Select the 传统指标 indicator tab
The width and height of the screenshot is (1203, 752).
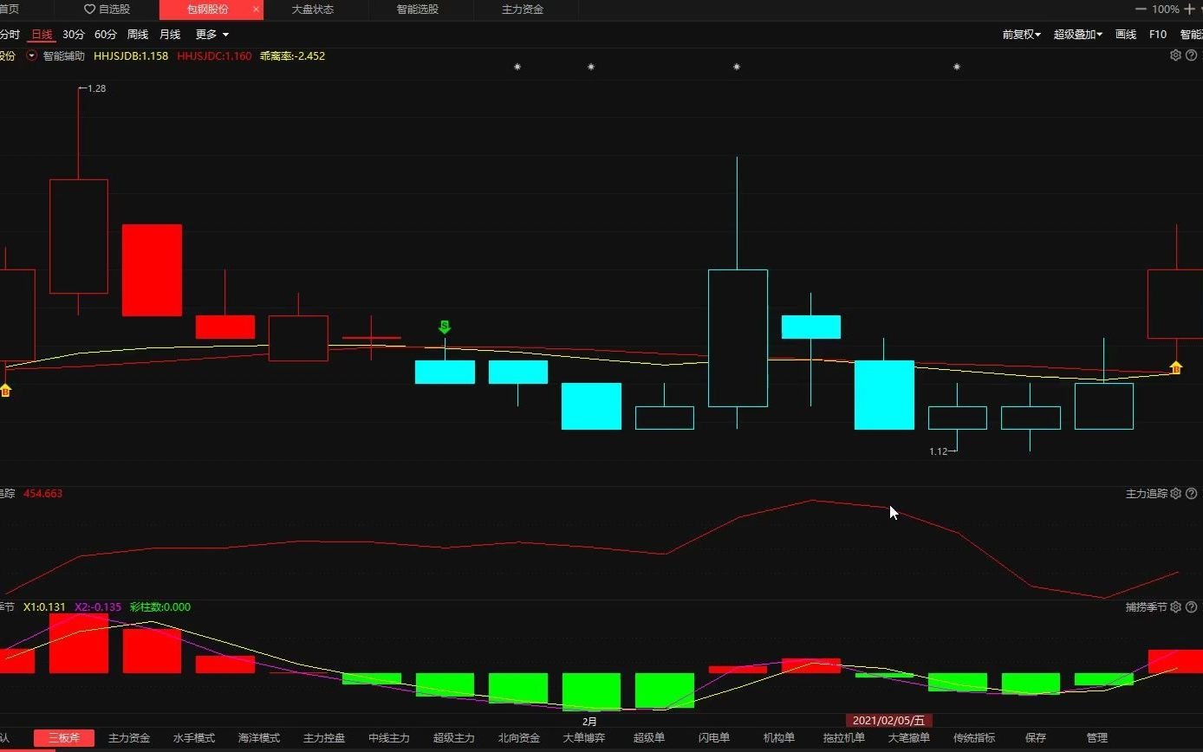click(974, 738)
